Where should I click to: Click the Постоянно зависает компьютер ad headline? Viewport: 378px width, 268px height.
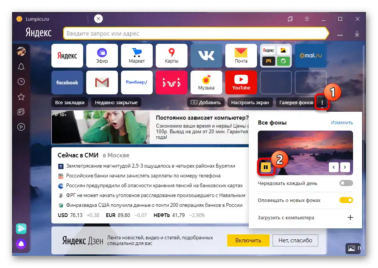[x=202, y=118]
